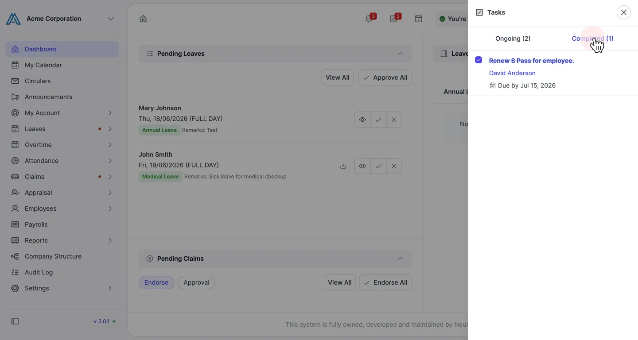Click the Medical Leave tag
The height and width of the screenshot is (340, 638).
coord(160,177)
